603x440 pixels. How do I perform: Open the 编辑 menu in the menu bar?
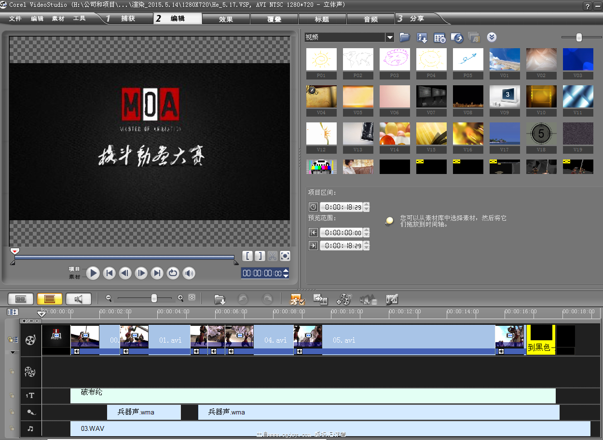pos(37,19)
